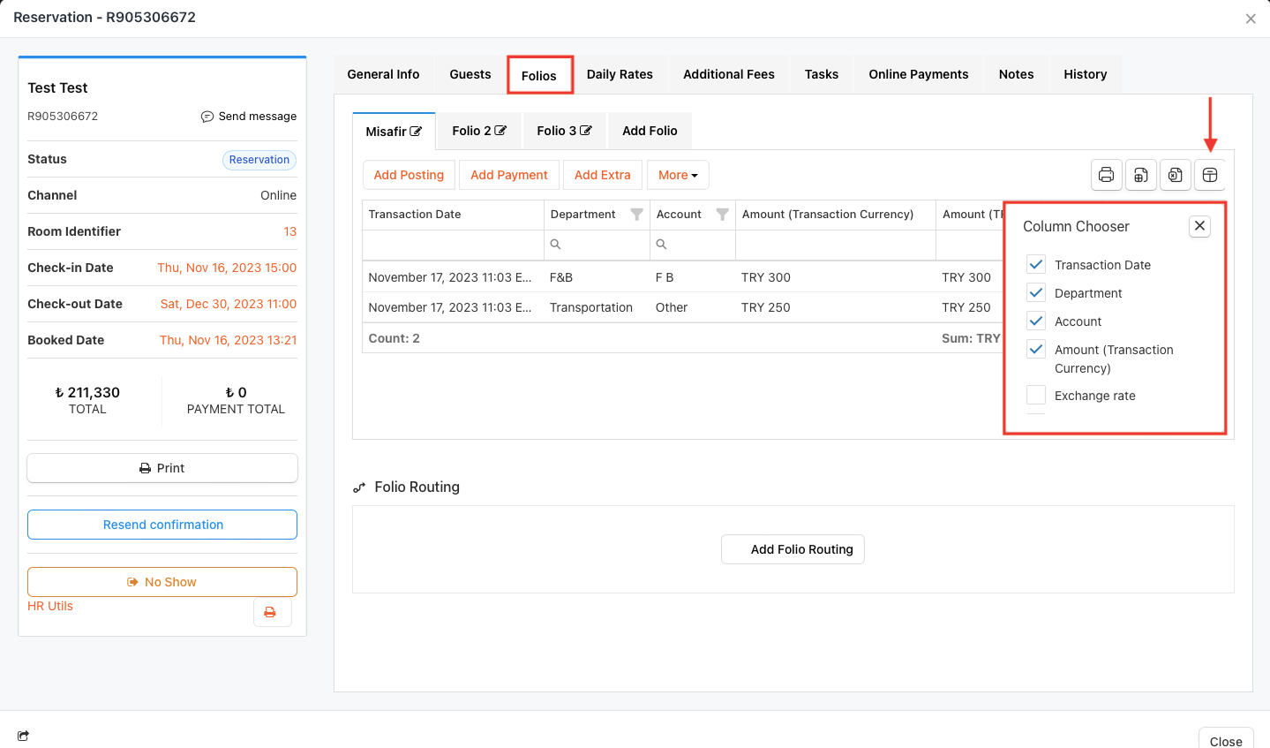The height and width of the screenshot is (748, 1270).
Task: Open the column chooser icon
Action: [x=1210, y=175]
